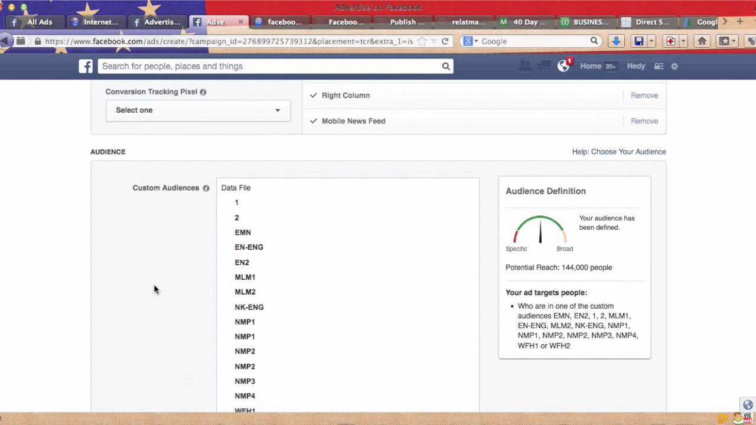Open search engine selector dropdown
The height and width of the screenshot is (425, 756).
point(470,41)
